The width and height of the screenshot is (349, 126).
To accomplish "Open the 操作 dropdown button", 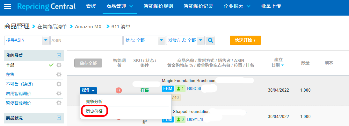I will tap(88, 90).
